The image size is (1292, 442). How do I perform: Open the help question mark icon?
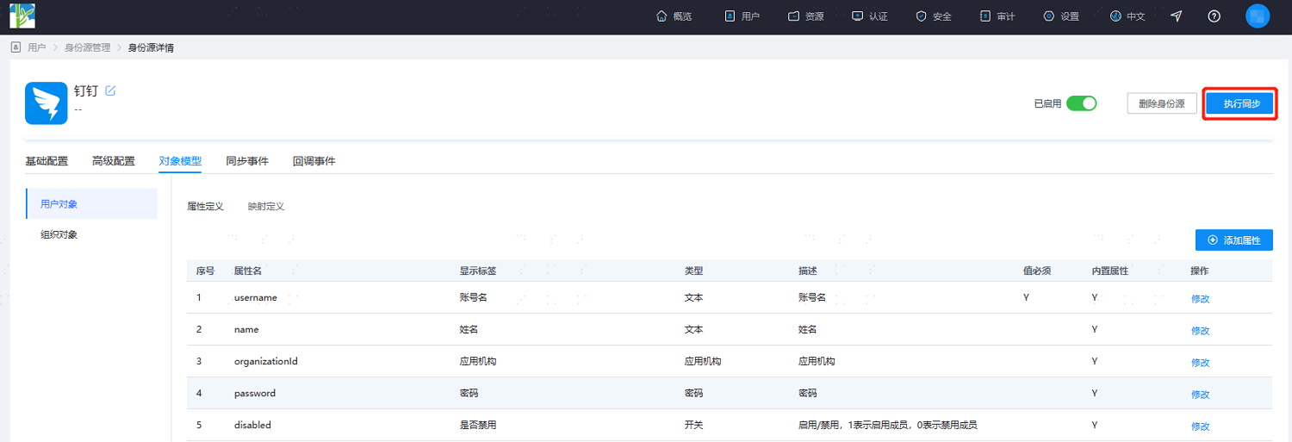point(1214,16)
